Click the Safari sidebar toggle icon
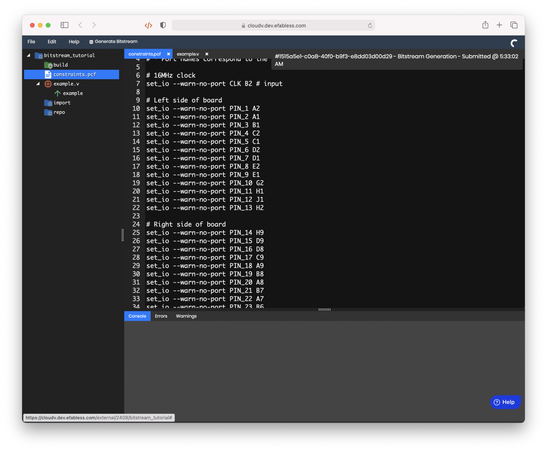 [x=64, y=25]
